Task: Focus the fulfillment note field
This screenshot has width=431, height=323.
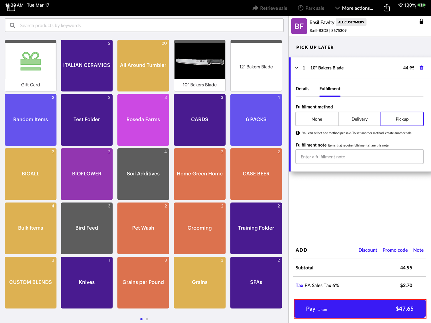Action: pyautogui.click(x=359, y=157)
